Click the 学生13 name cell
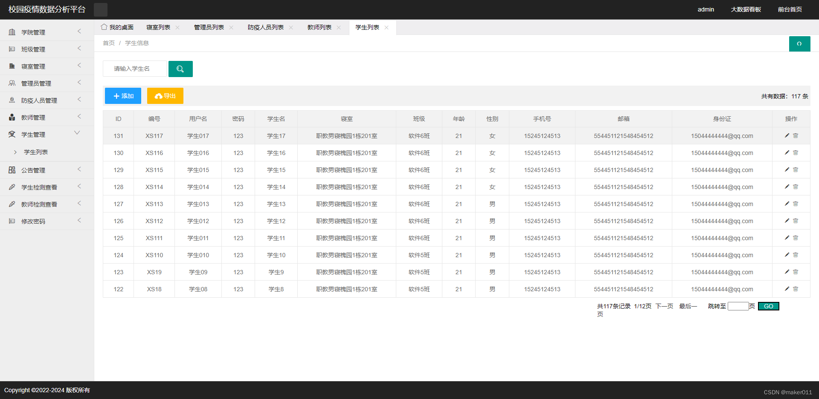This screenshot has height=399, width=819. click(x=276, y=204)
